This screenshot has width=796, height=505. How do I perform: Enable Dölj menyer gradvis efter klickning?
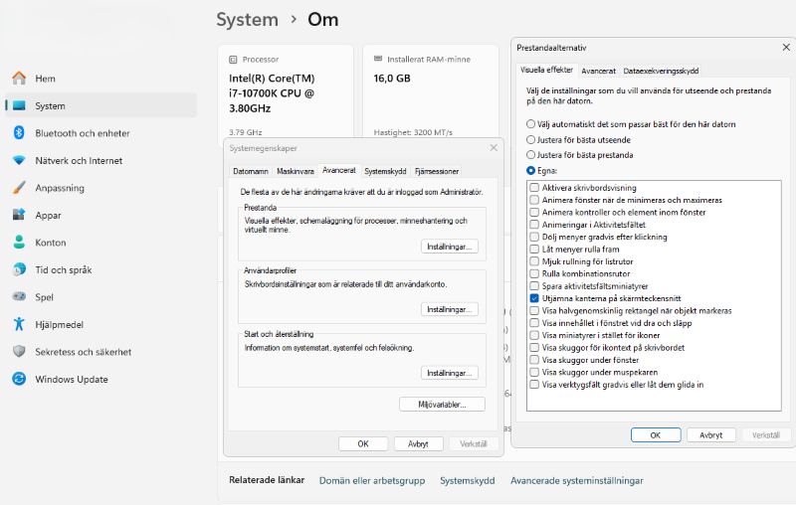coord(534,237)
